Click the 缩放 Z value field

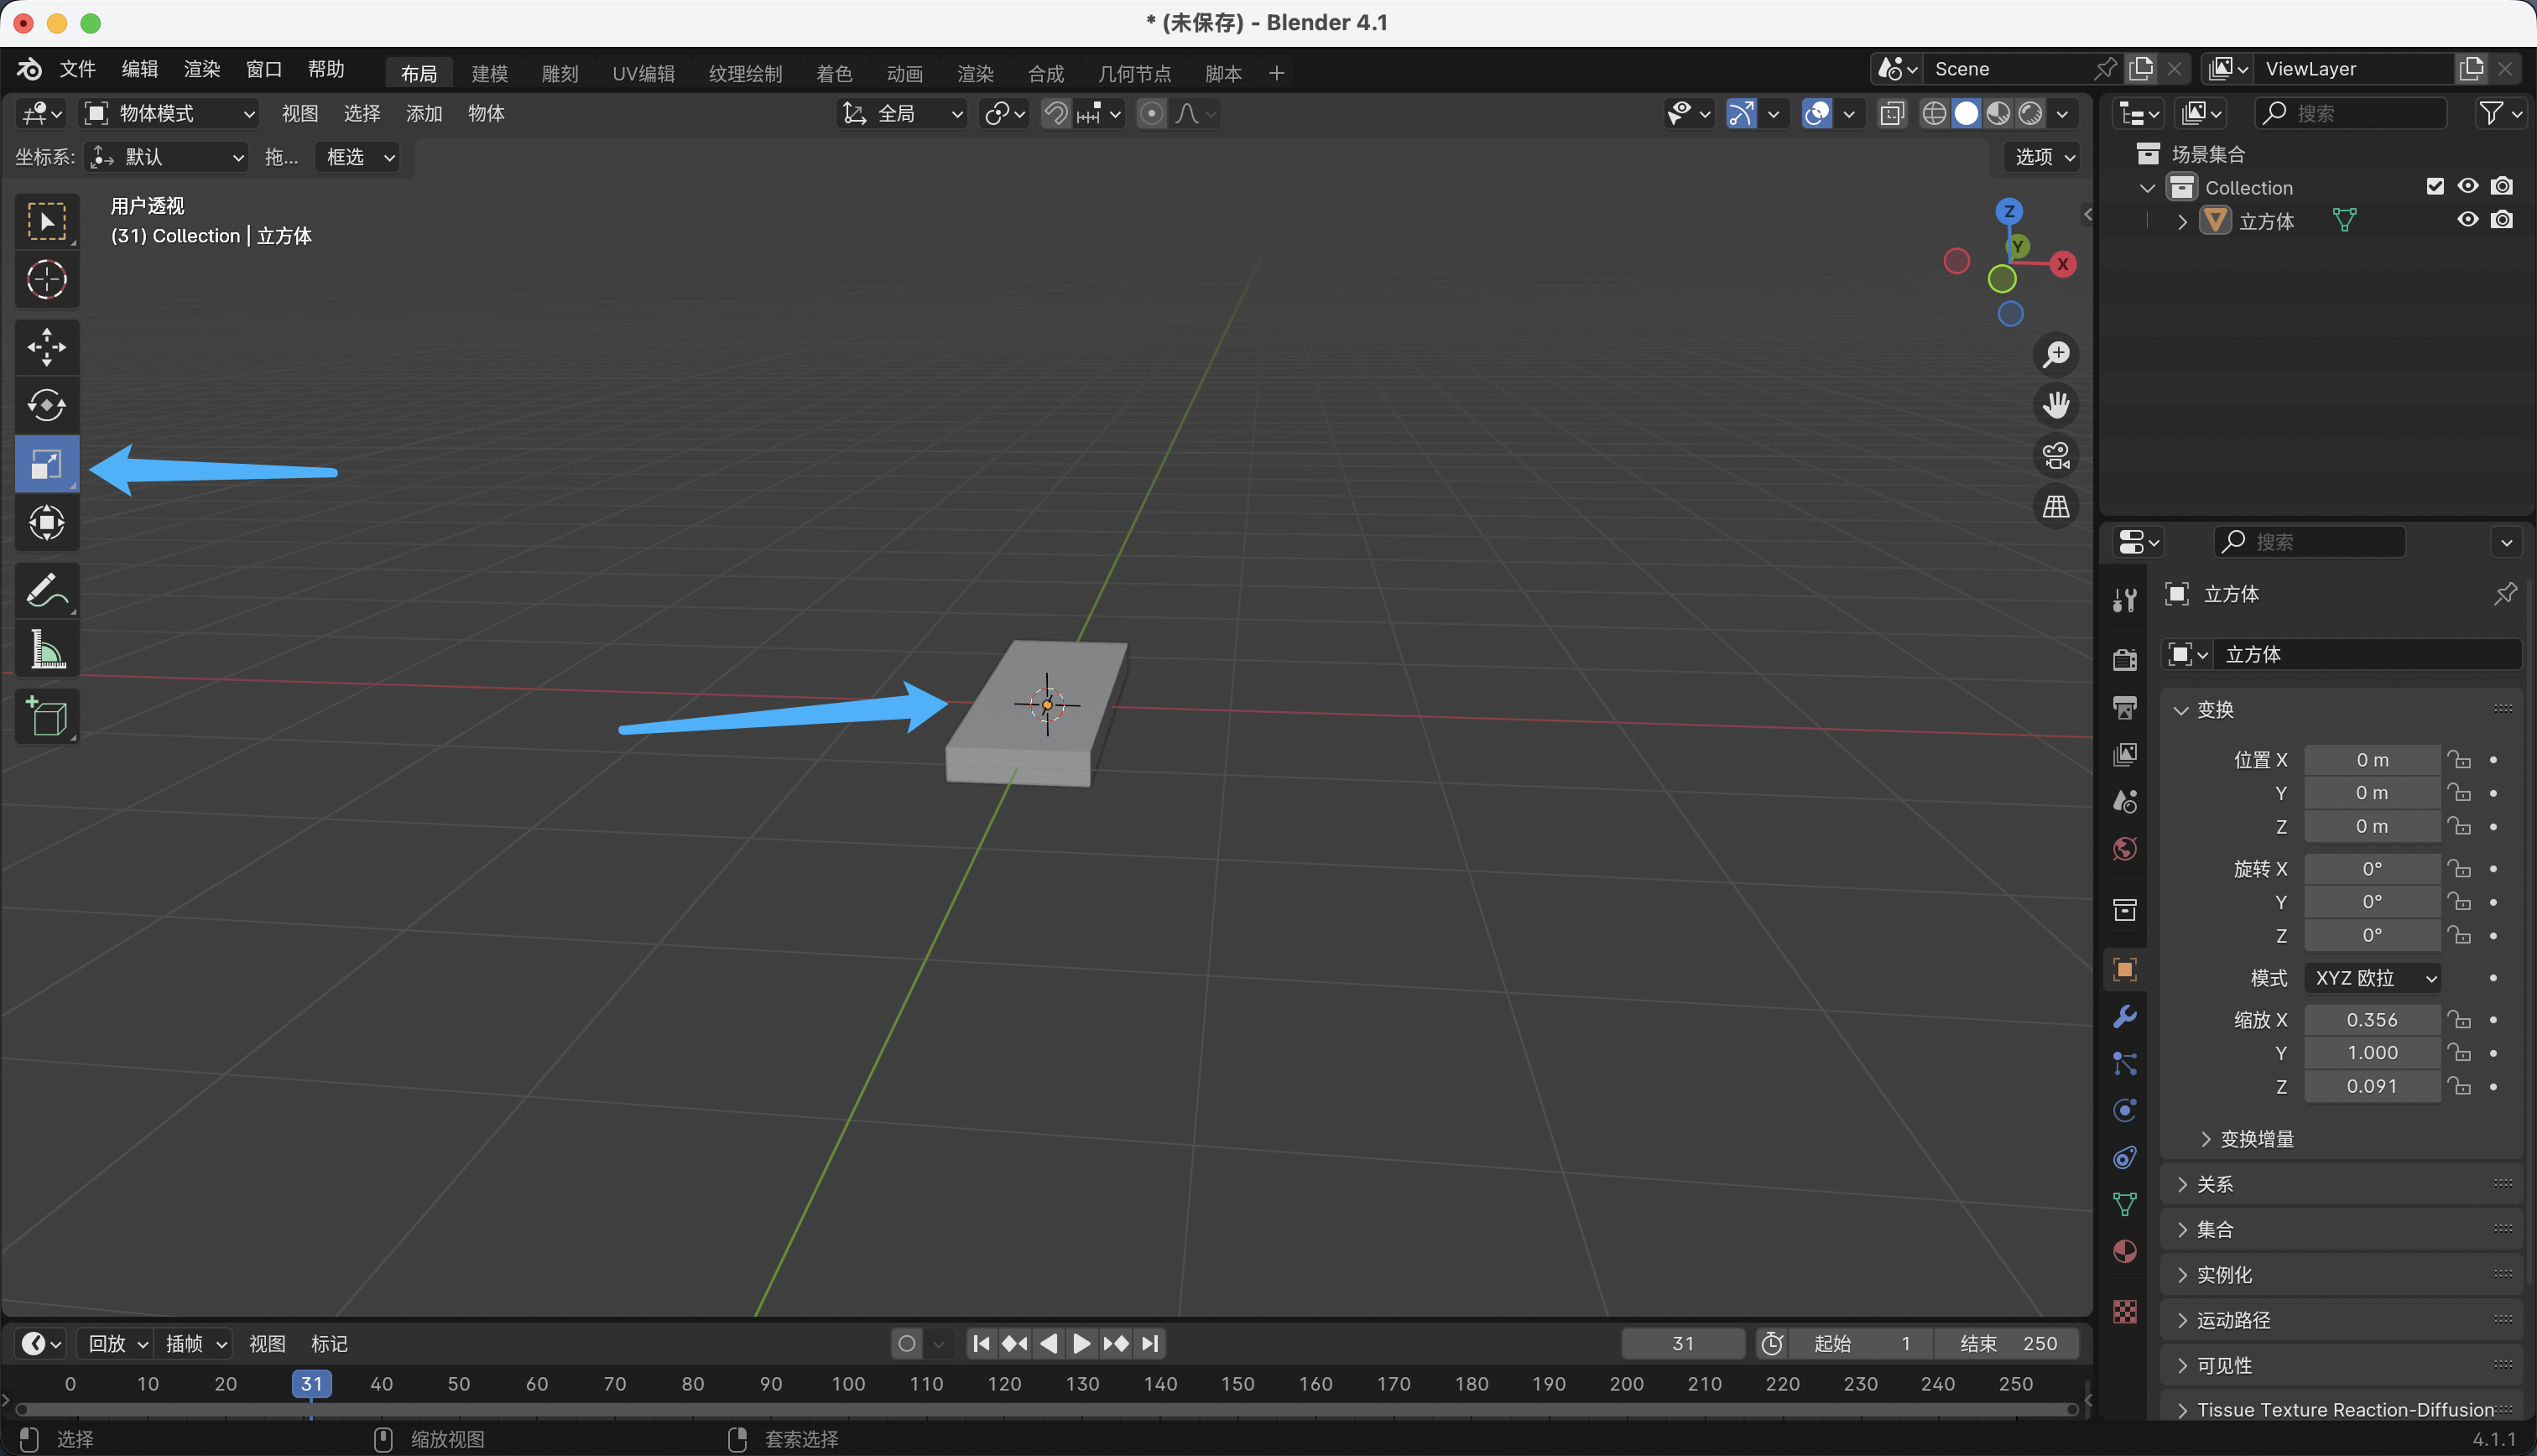click(2371, 1086)
